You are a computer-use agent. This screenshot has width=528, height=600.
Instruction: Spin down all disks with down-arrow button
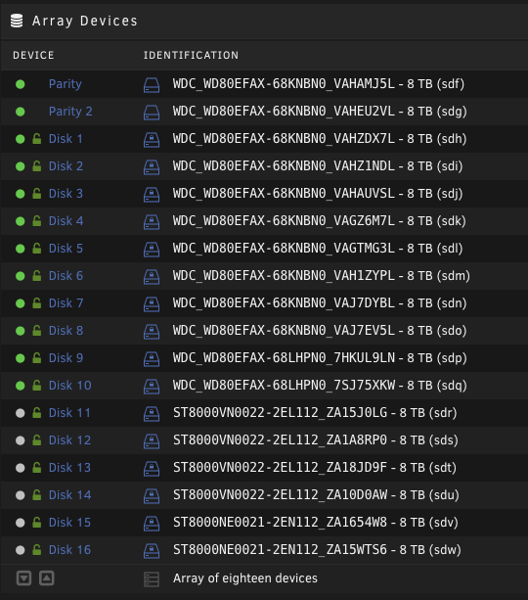(x=23, y=577)
